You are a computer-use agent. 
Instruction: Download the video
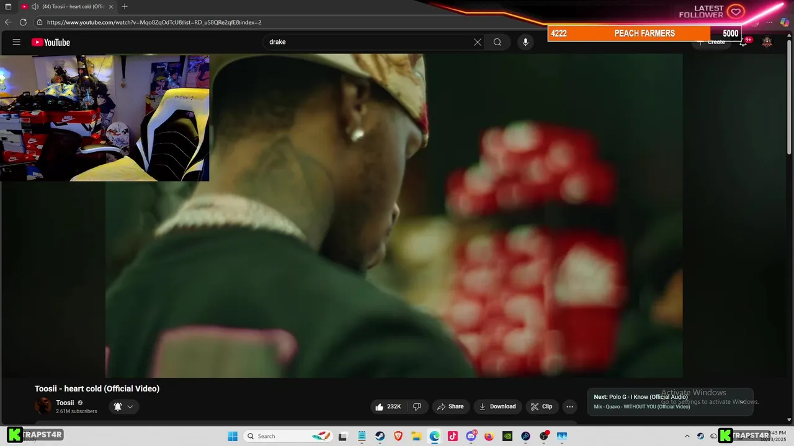497,406
